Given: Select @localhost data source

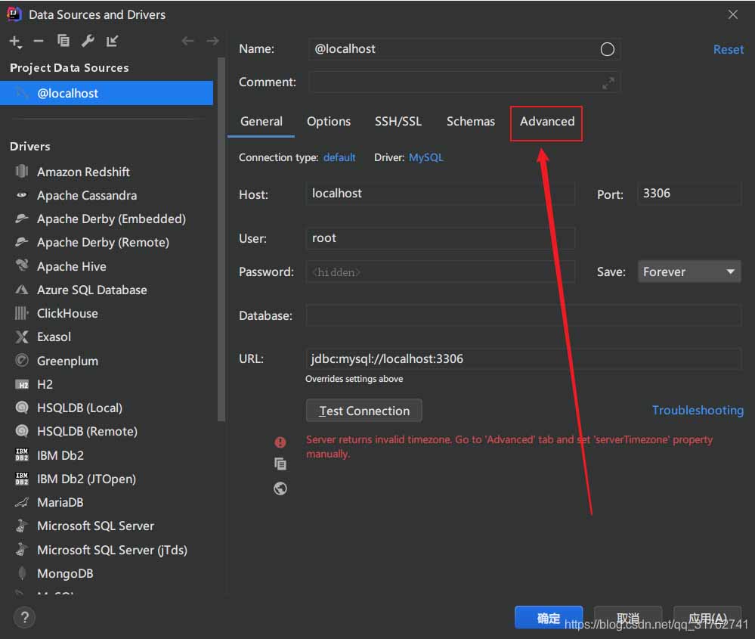Looking at the screenshot, I should [x=107, y=93].
